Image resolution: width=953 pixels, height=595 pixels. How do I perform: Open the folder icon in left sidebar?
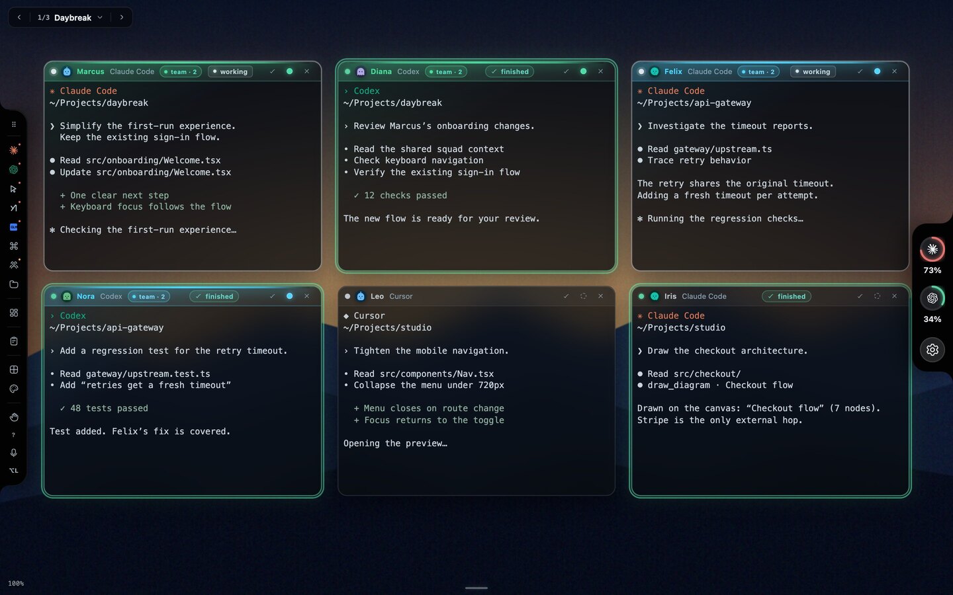pyautogui.click(x=13, y=284)
